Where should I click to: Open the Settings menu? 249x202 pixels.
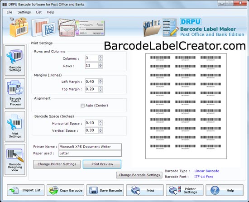[24, 12]
